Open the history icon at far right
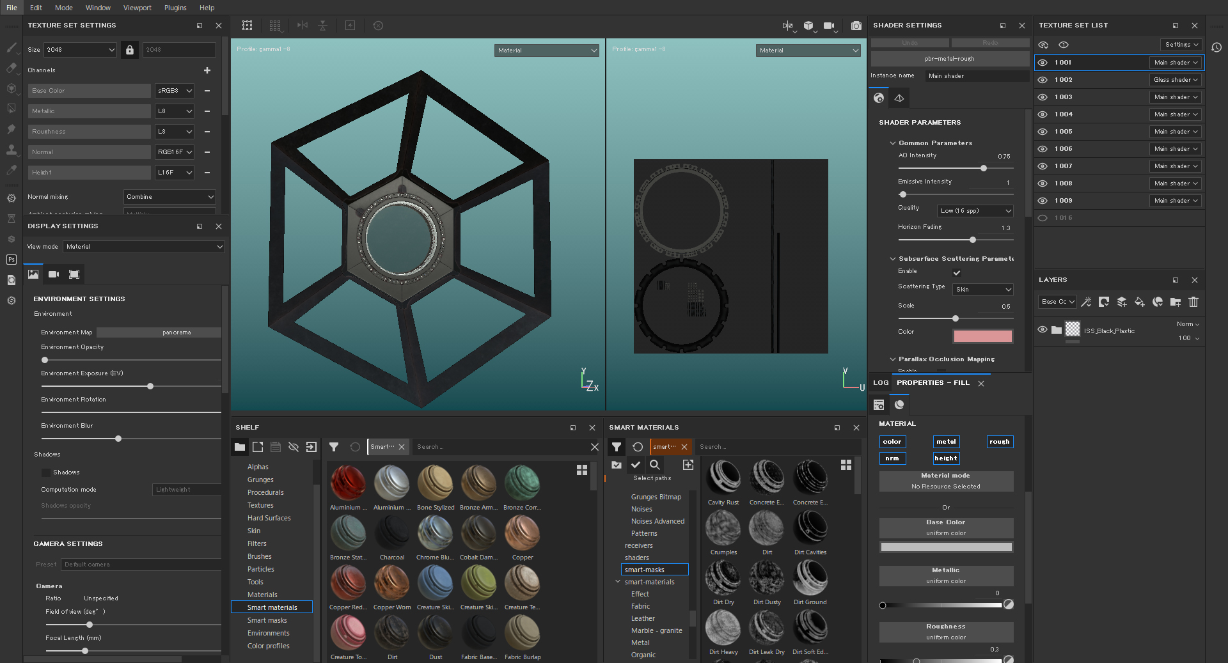The height and width of the screenshot is (663, 1228). coord(1216,47)
